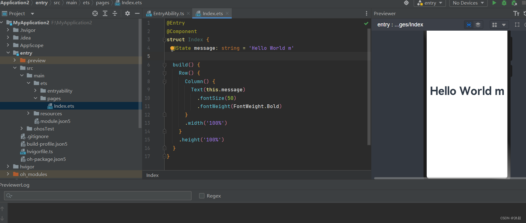Open the entry module selector dropdown
This screenshot has height=223, width=526.
[x=430, y=3]
